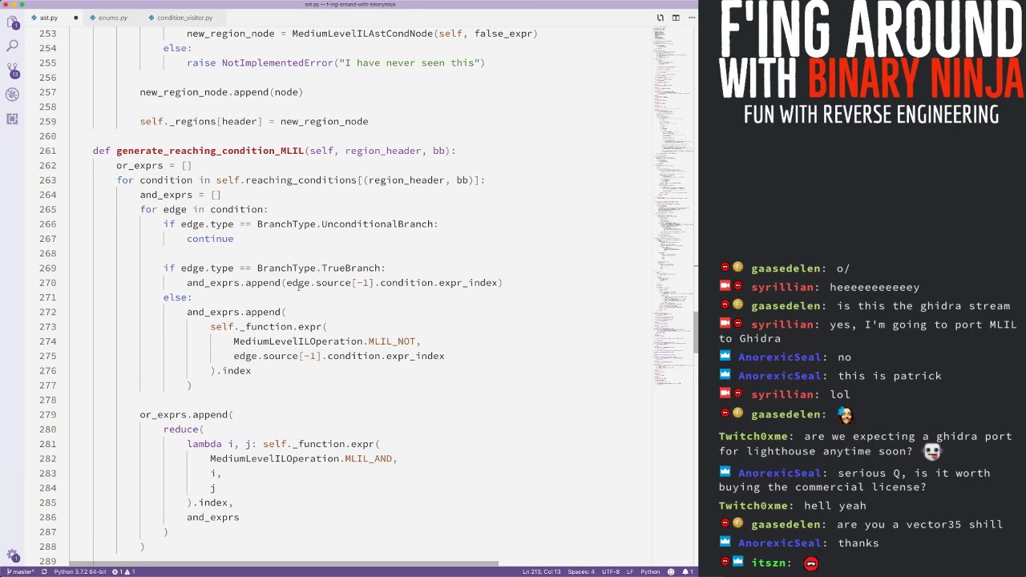The height and width of the screenshot is (577, 1026).
Task: Switch to the enums.py tab
Action: [x=113, y=18]
